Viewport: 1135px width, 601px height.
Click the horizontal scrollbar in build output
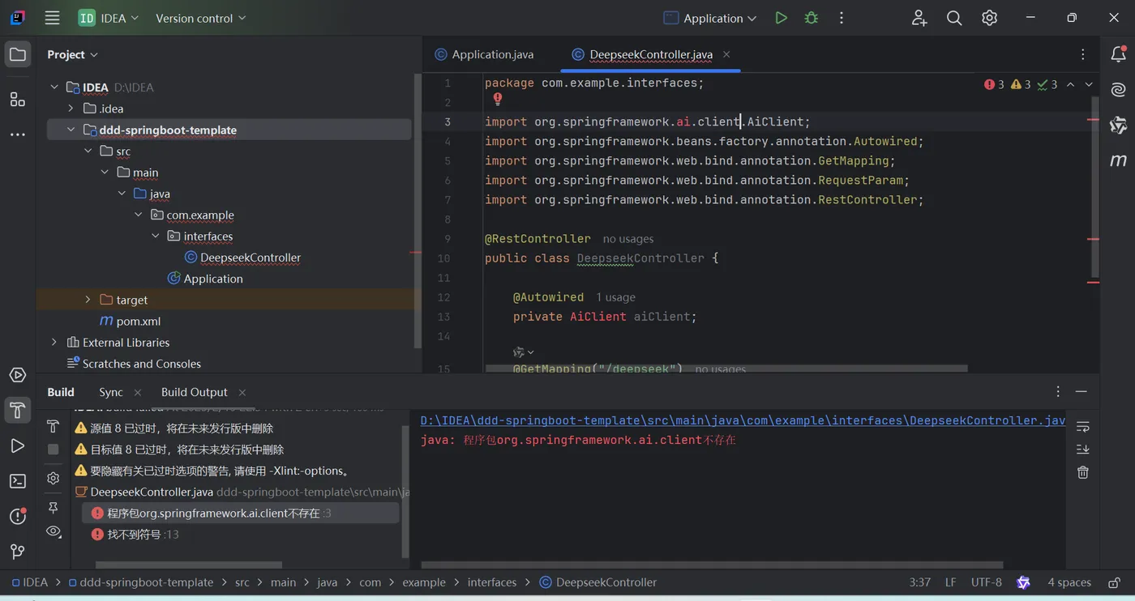712,565
